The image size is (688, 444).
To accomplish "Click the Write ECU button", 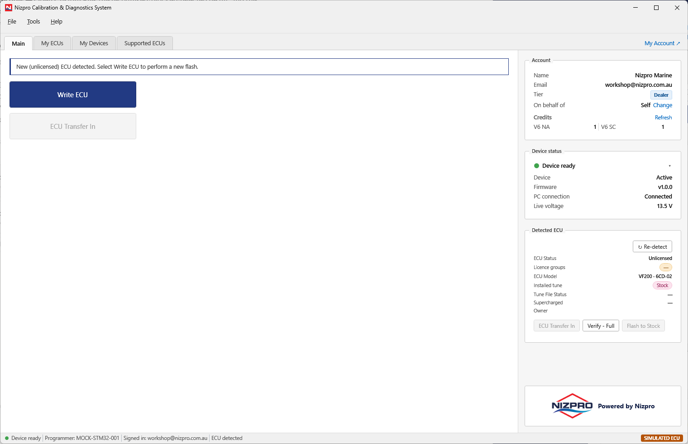I will (73, 94).
